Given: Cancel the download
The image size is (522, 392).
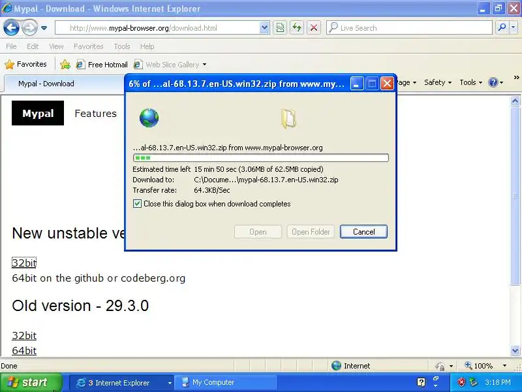Looking at the screenshot, I should 363,232.
